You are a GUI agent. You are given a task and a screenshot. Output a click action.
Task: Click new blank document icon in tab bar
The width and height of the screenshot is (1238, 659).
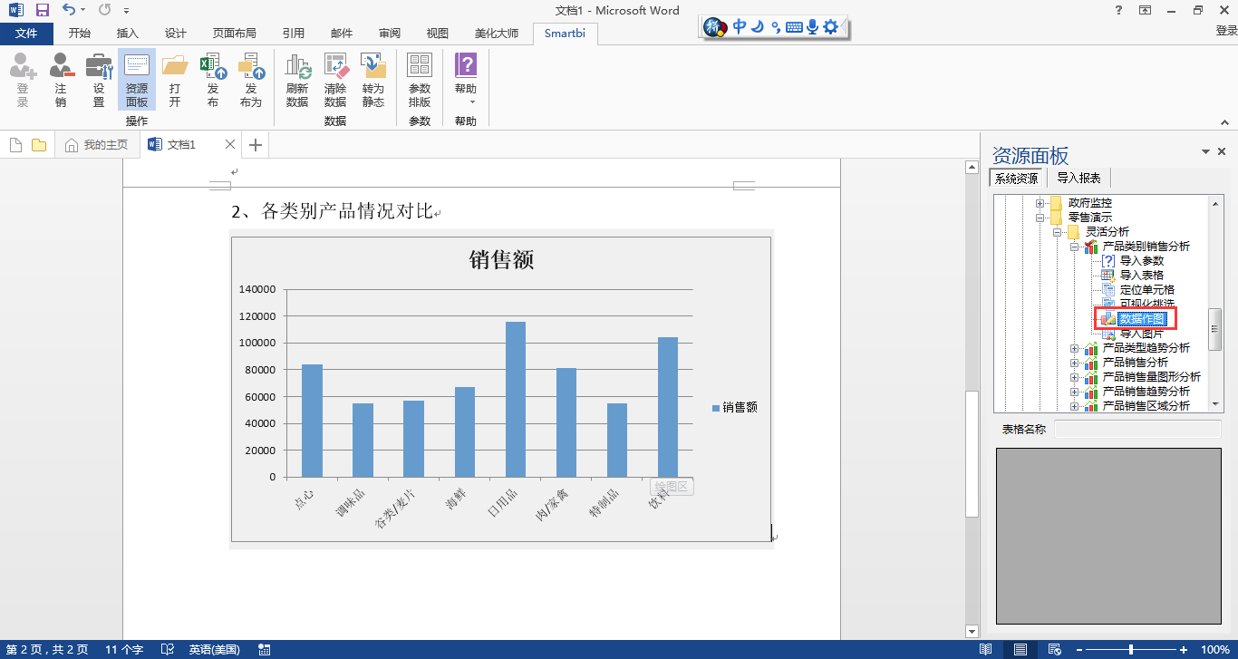coord(16,145)
